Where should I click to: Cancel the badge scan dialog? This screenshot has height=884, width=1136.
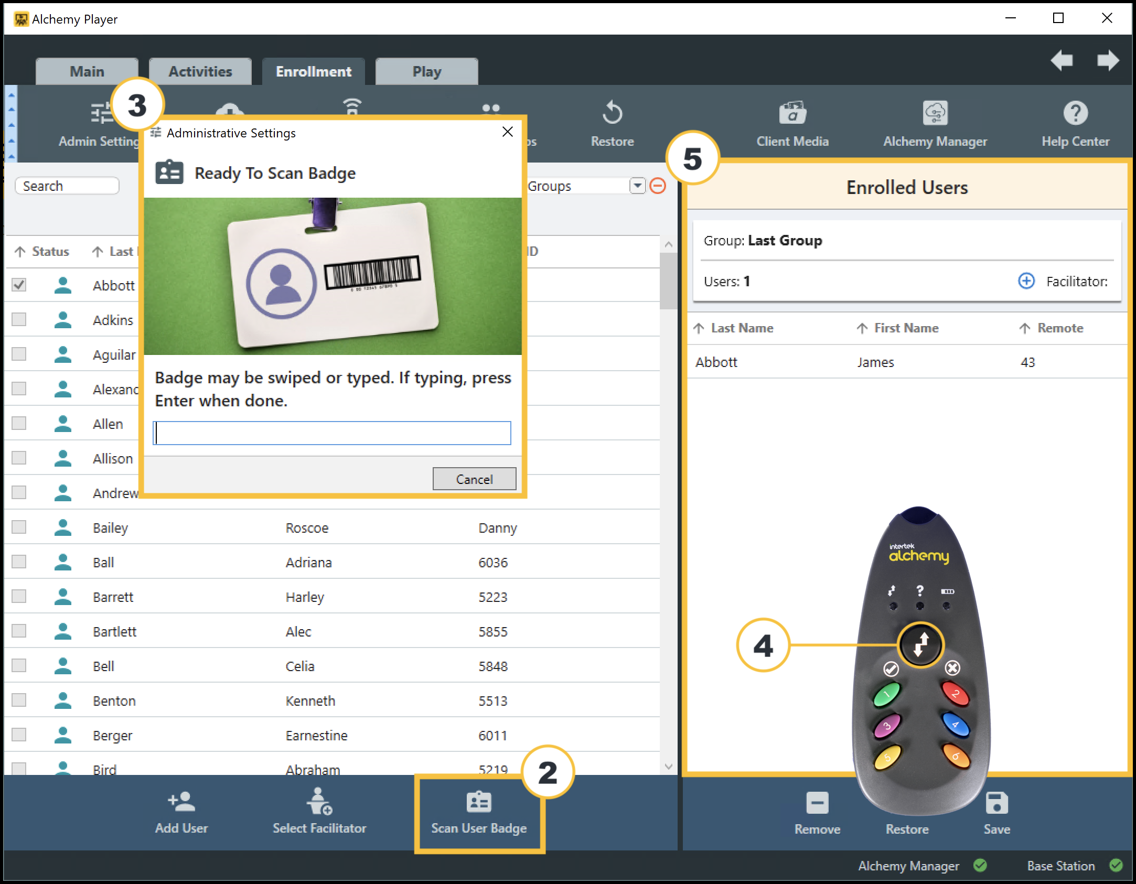tap(474, 479)
